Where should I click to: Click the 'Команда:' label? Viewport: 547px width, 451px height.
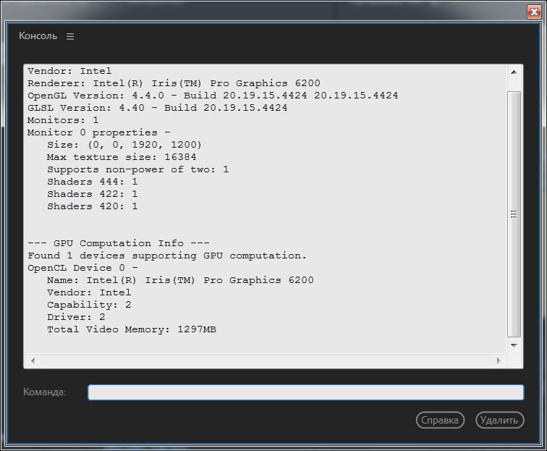coord(45,392)
